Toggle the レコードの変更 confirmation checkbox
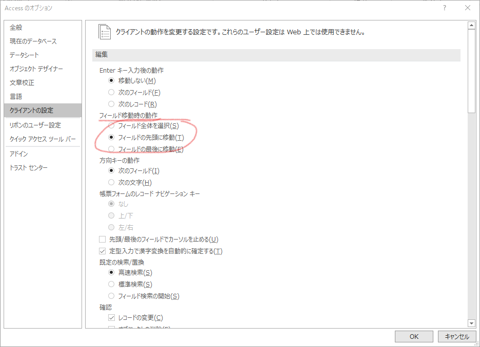This screenshot has width=480, height=347. [x=111, y=318]
